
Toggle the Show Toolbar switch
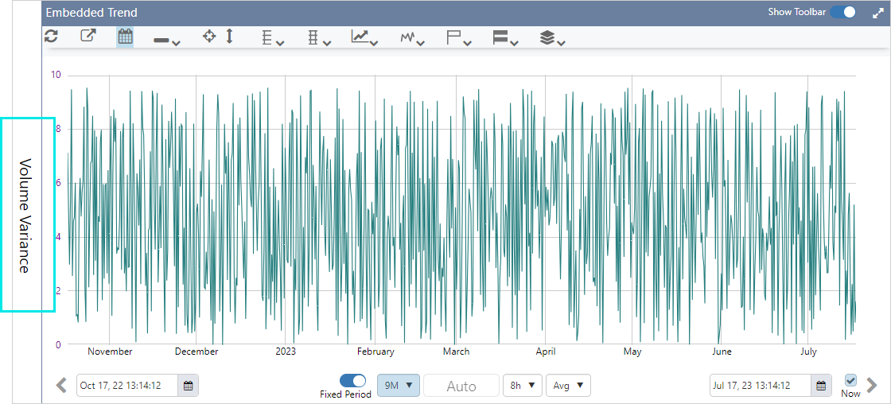click(x=843, y=13)
